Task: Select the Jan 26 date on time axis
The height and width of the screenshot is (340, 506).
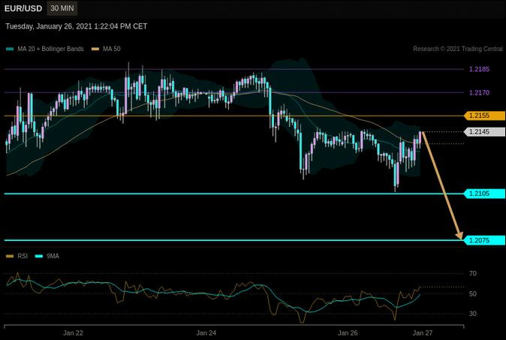Action: [x=348, y=333]
